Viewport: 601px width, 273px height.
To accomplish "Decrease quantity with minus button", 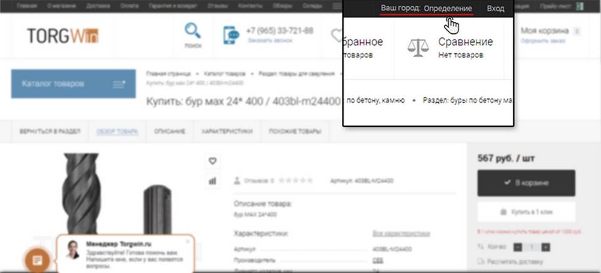I will [x=517, y=247].
